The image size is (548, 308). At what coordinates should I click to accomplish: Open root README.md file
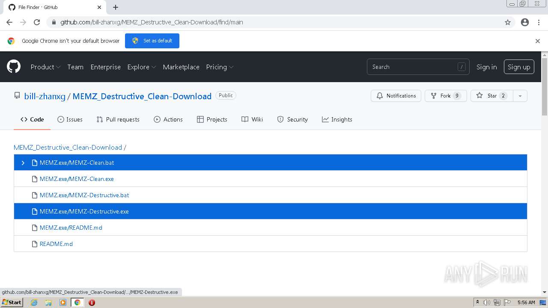point(56,244)
